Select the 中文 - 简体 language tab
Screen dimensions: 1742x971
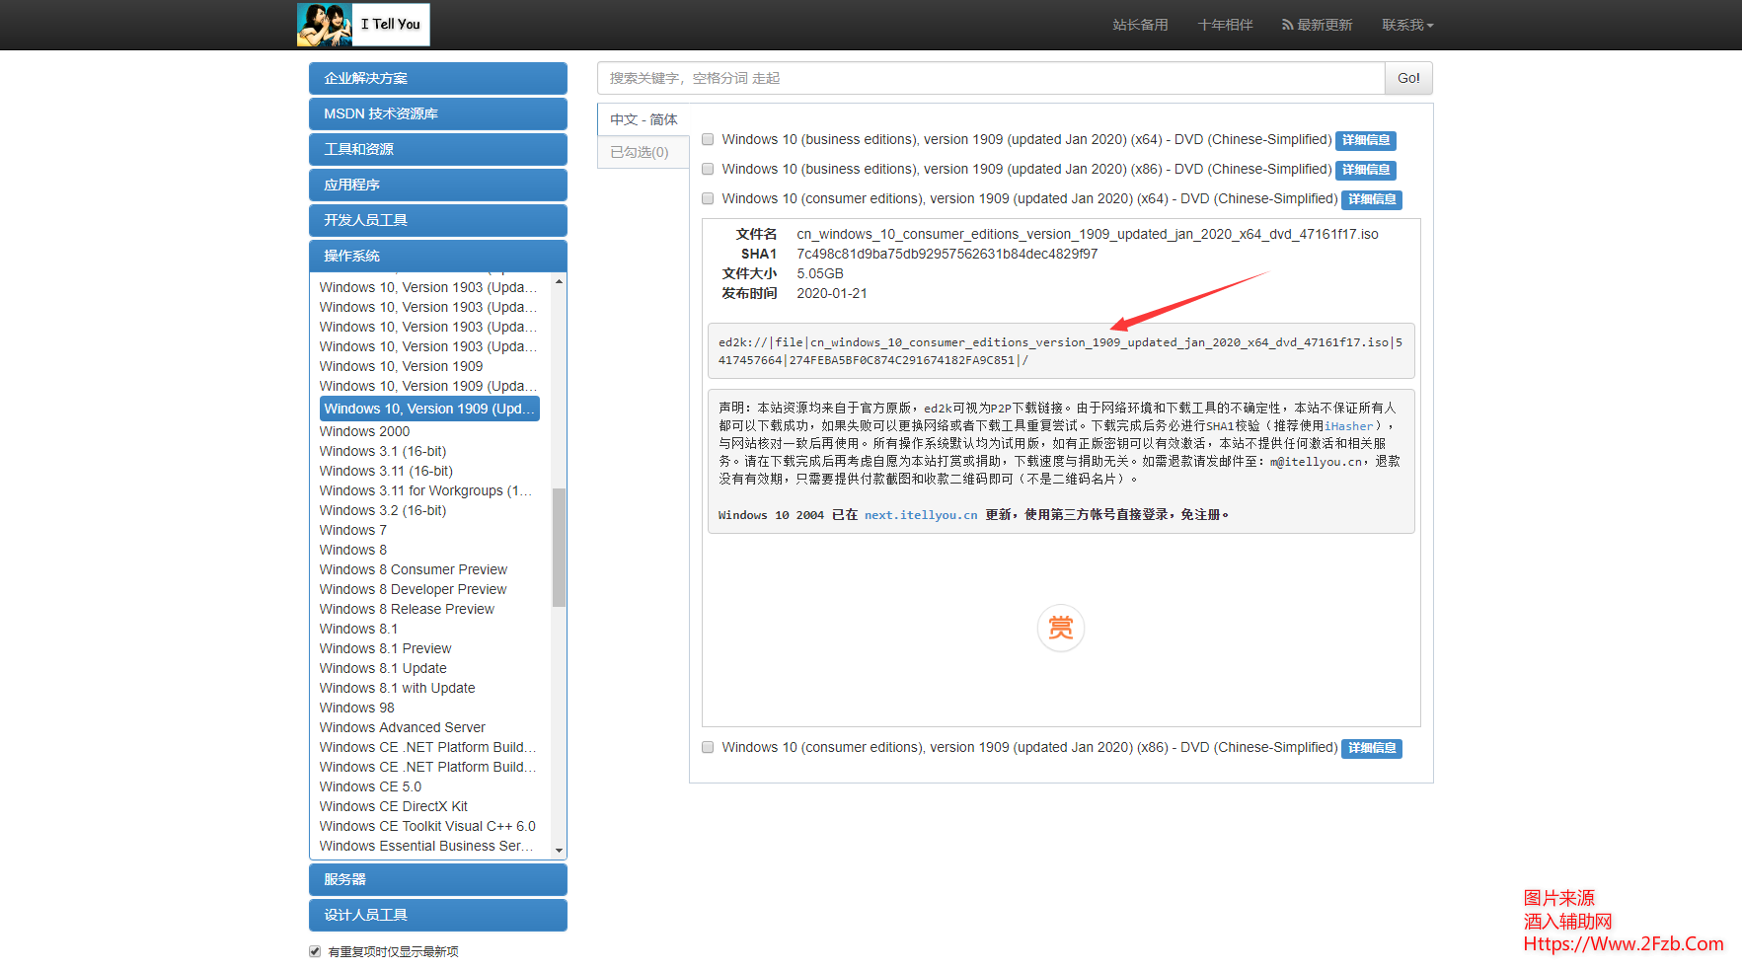644,119
